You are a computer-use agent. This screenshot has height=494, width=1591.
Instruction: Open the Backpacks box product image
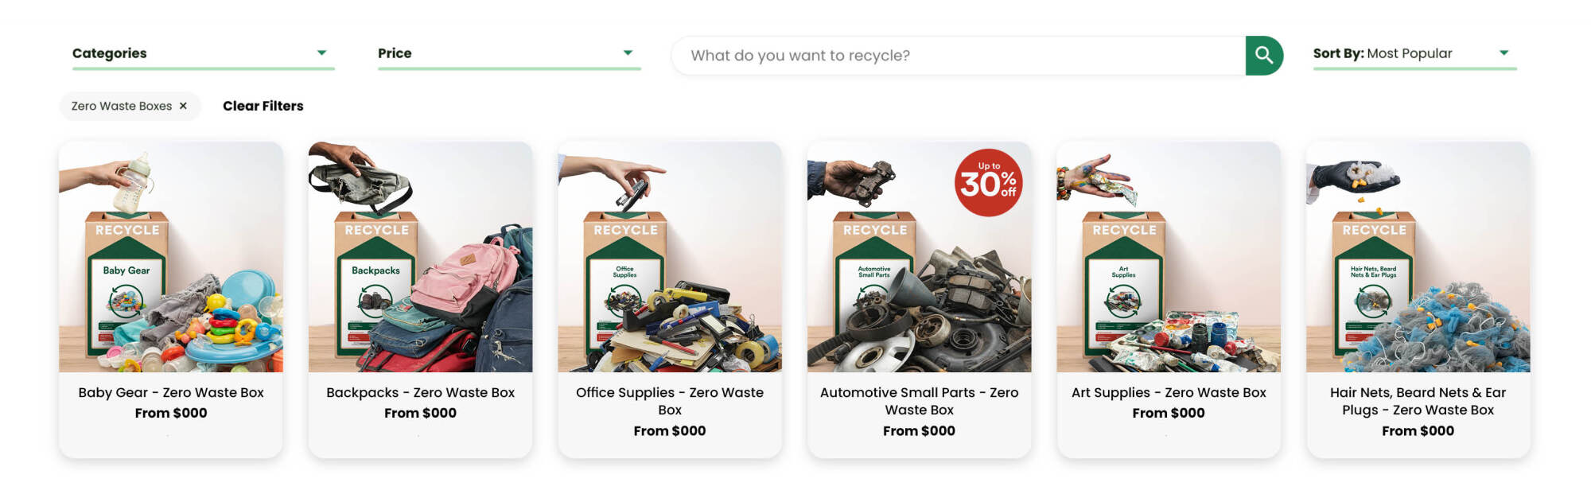click(x=420, y=257)
